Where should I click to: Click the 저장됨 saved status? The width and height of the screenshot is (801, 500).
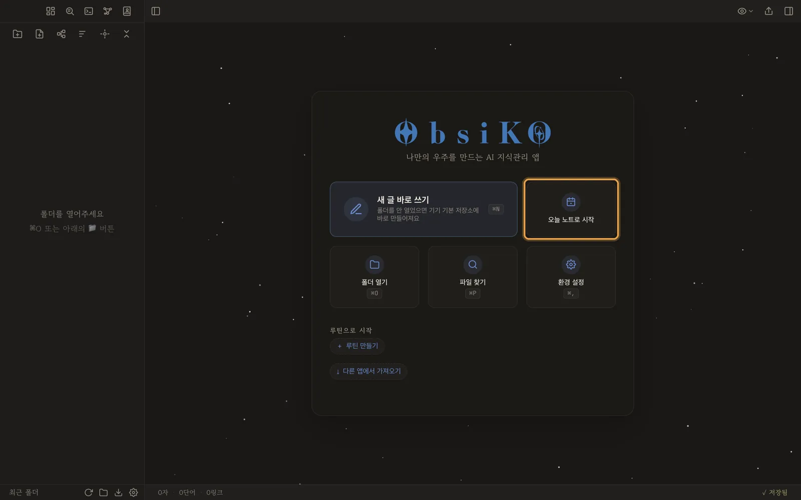pos(774,492)
